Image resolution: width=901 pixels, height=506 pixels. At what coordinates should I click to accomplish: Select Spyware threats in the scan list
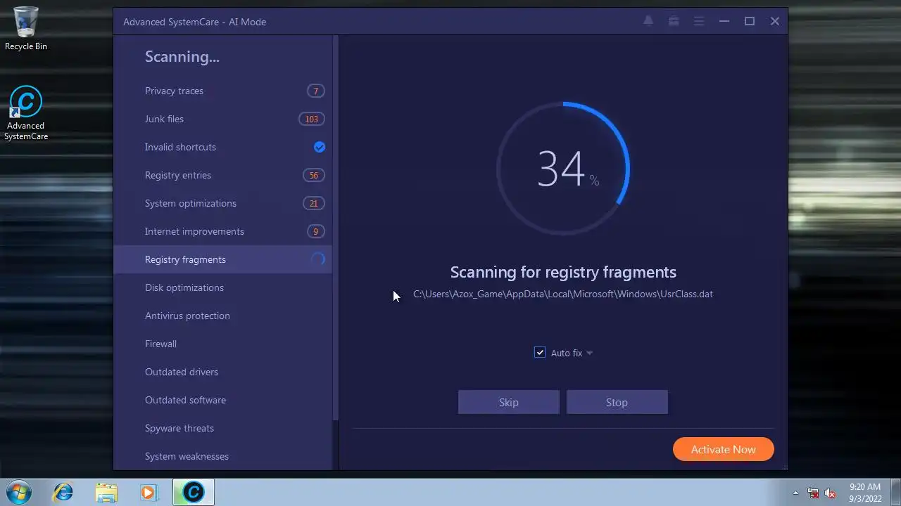pos(222,428)
